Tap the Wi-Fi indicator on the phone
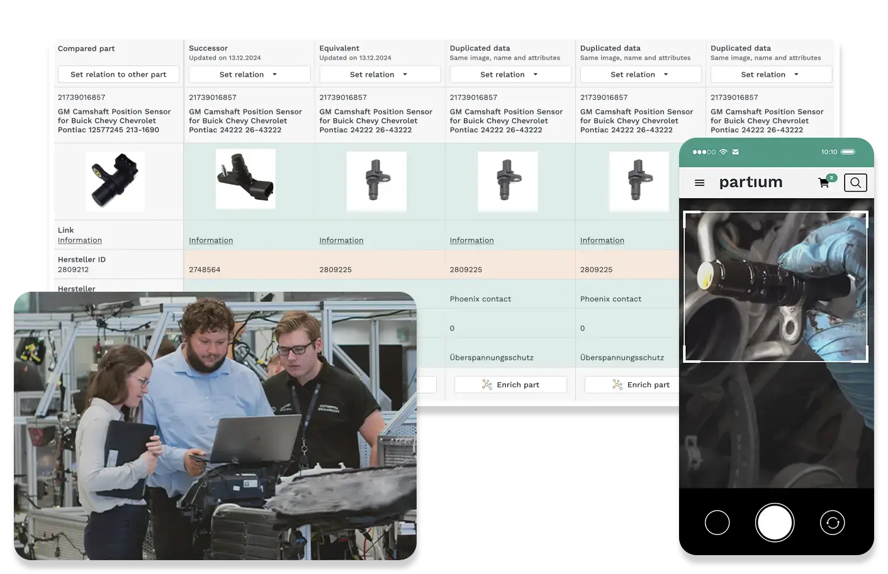The width and height of the screenshot is (888, 574). 724,152
